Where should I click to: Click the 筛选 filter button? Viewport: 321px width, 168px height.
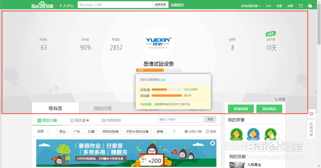[x=210, y=119]
